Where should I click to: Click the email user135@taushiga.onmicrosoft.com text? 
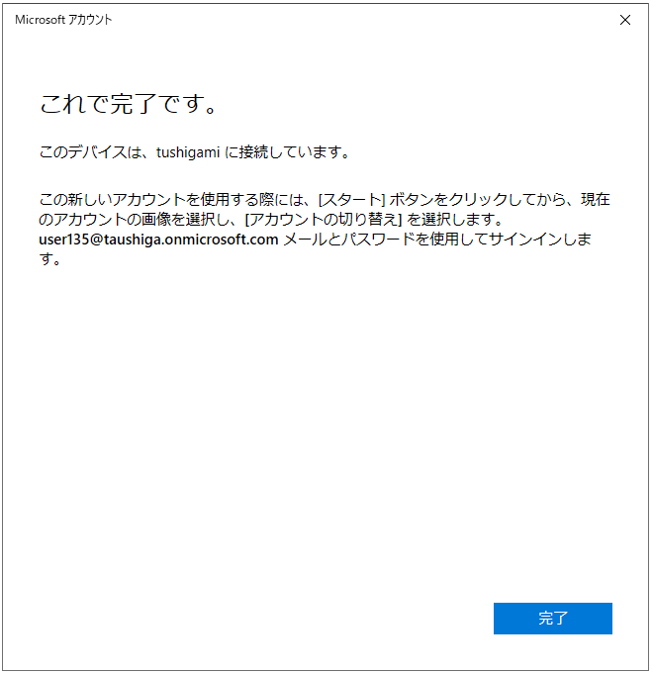click(x=158, y=240)
